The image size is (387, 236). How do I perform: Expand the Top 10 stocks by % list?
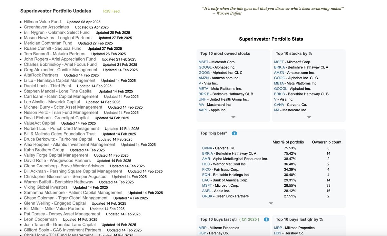point(309,117)
